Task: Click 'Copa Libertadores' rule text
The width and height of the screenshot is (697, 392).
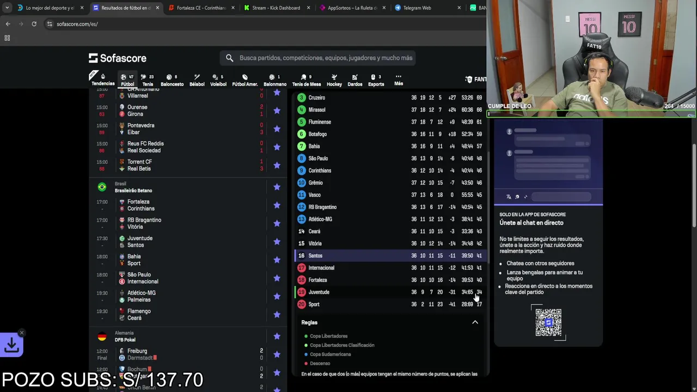Action: coord(328,336)
